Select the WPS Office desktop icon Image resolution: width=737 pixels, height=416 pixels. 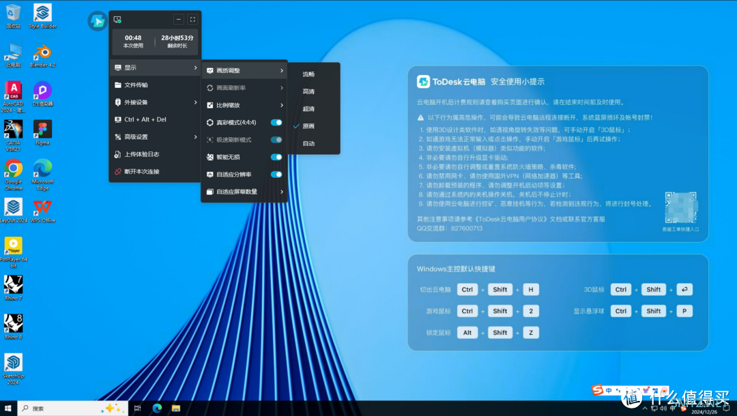tap(42, 210)
